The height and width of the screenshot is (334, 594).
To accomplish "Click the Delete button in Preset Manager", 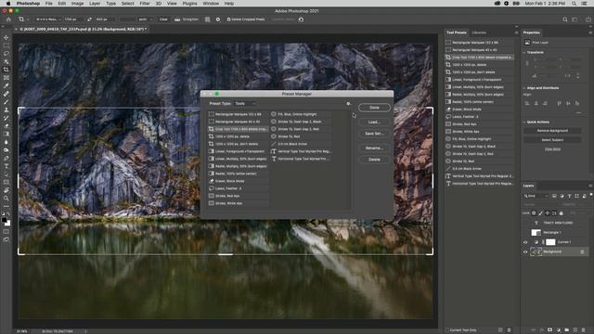I will 374,160.
